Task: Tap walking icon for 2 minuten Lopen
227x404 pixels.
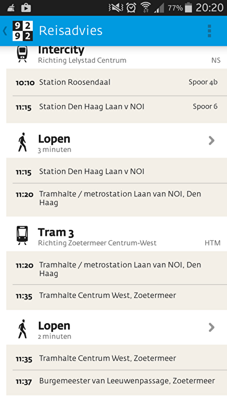Action: point(22,329)
